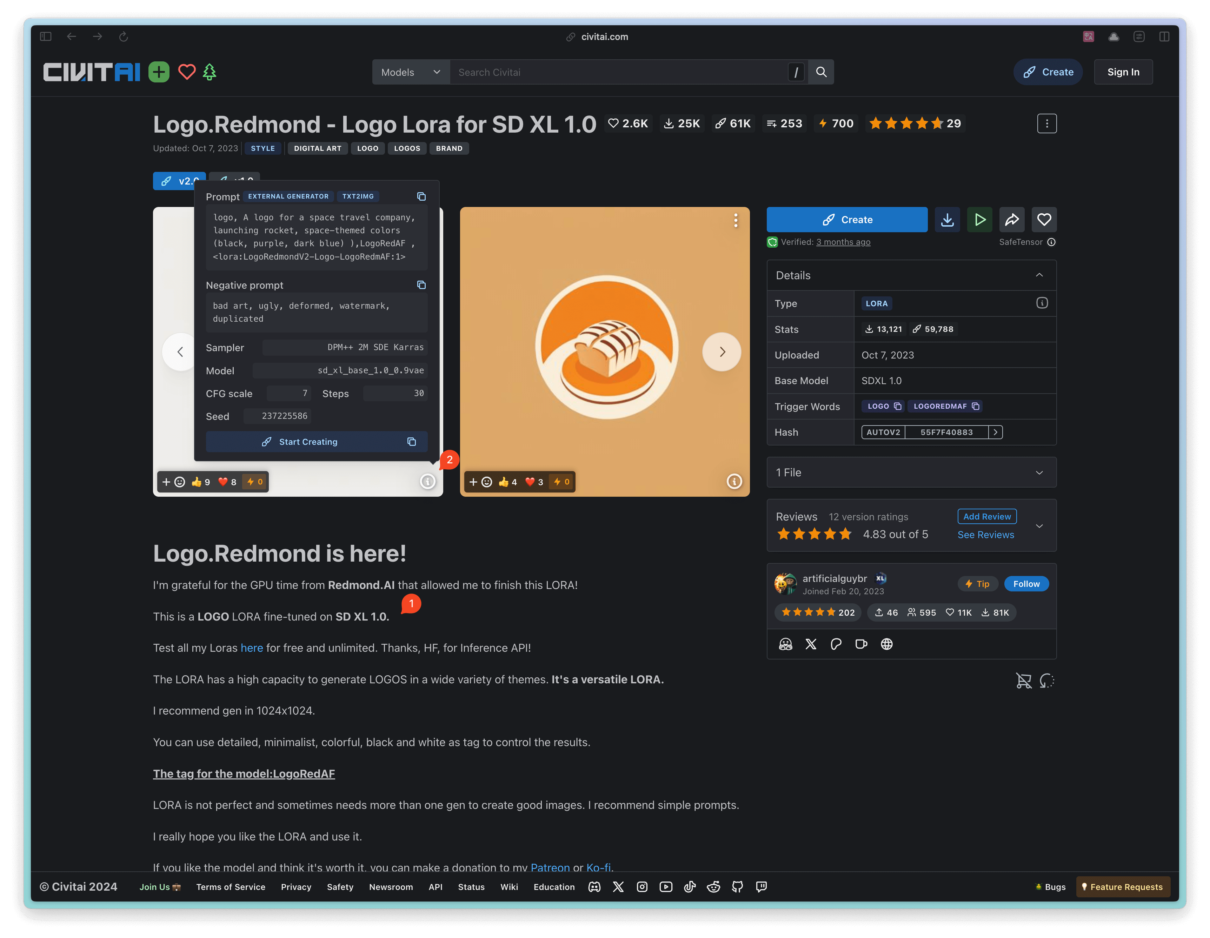Click the download icon next to Create button
The width and height of the screenshot is (1210, 938).
click(948, 219)
